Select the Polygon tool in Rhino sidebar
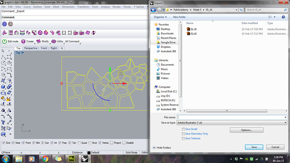The height and width of the screenshot is (163, 290). (x=3, y=75)
